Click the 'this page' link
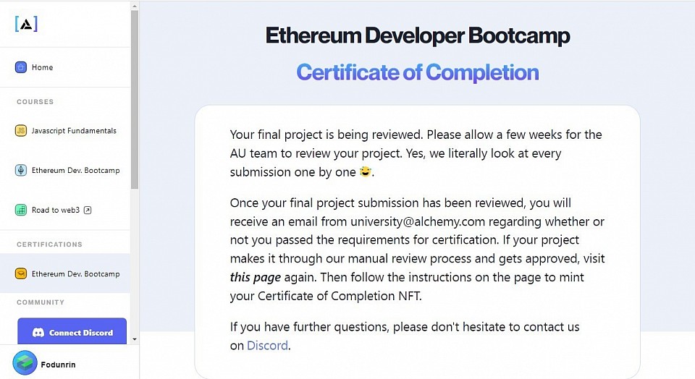The image size is (695, 379). (256, 278)
